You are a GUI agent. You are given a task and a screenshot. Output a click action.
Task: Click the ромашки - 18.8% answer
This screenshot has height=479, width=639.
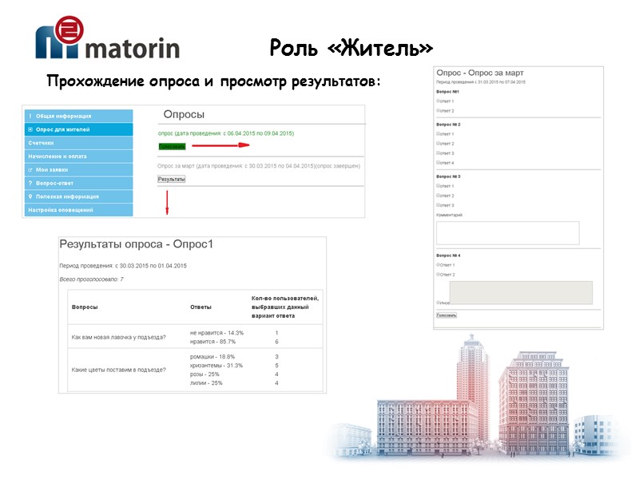click(212, 357)
